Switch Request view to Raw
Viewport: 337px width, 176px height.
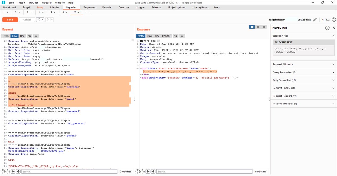pos(14,36)
